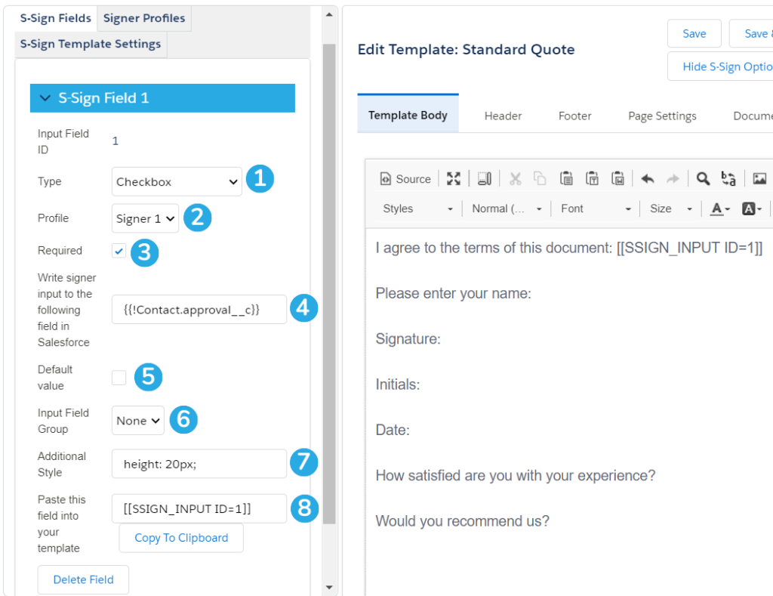773x596 pixels.
Task: Open the Find search icon
Action: click(703, 178)
